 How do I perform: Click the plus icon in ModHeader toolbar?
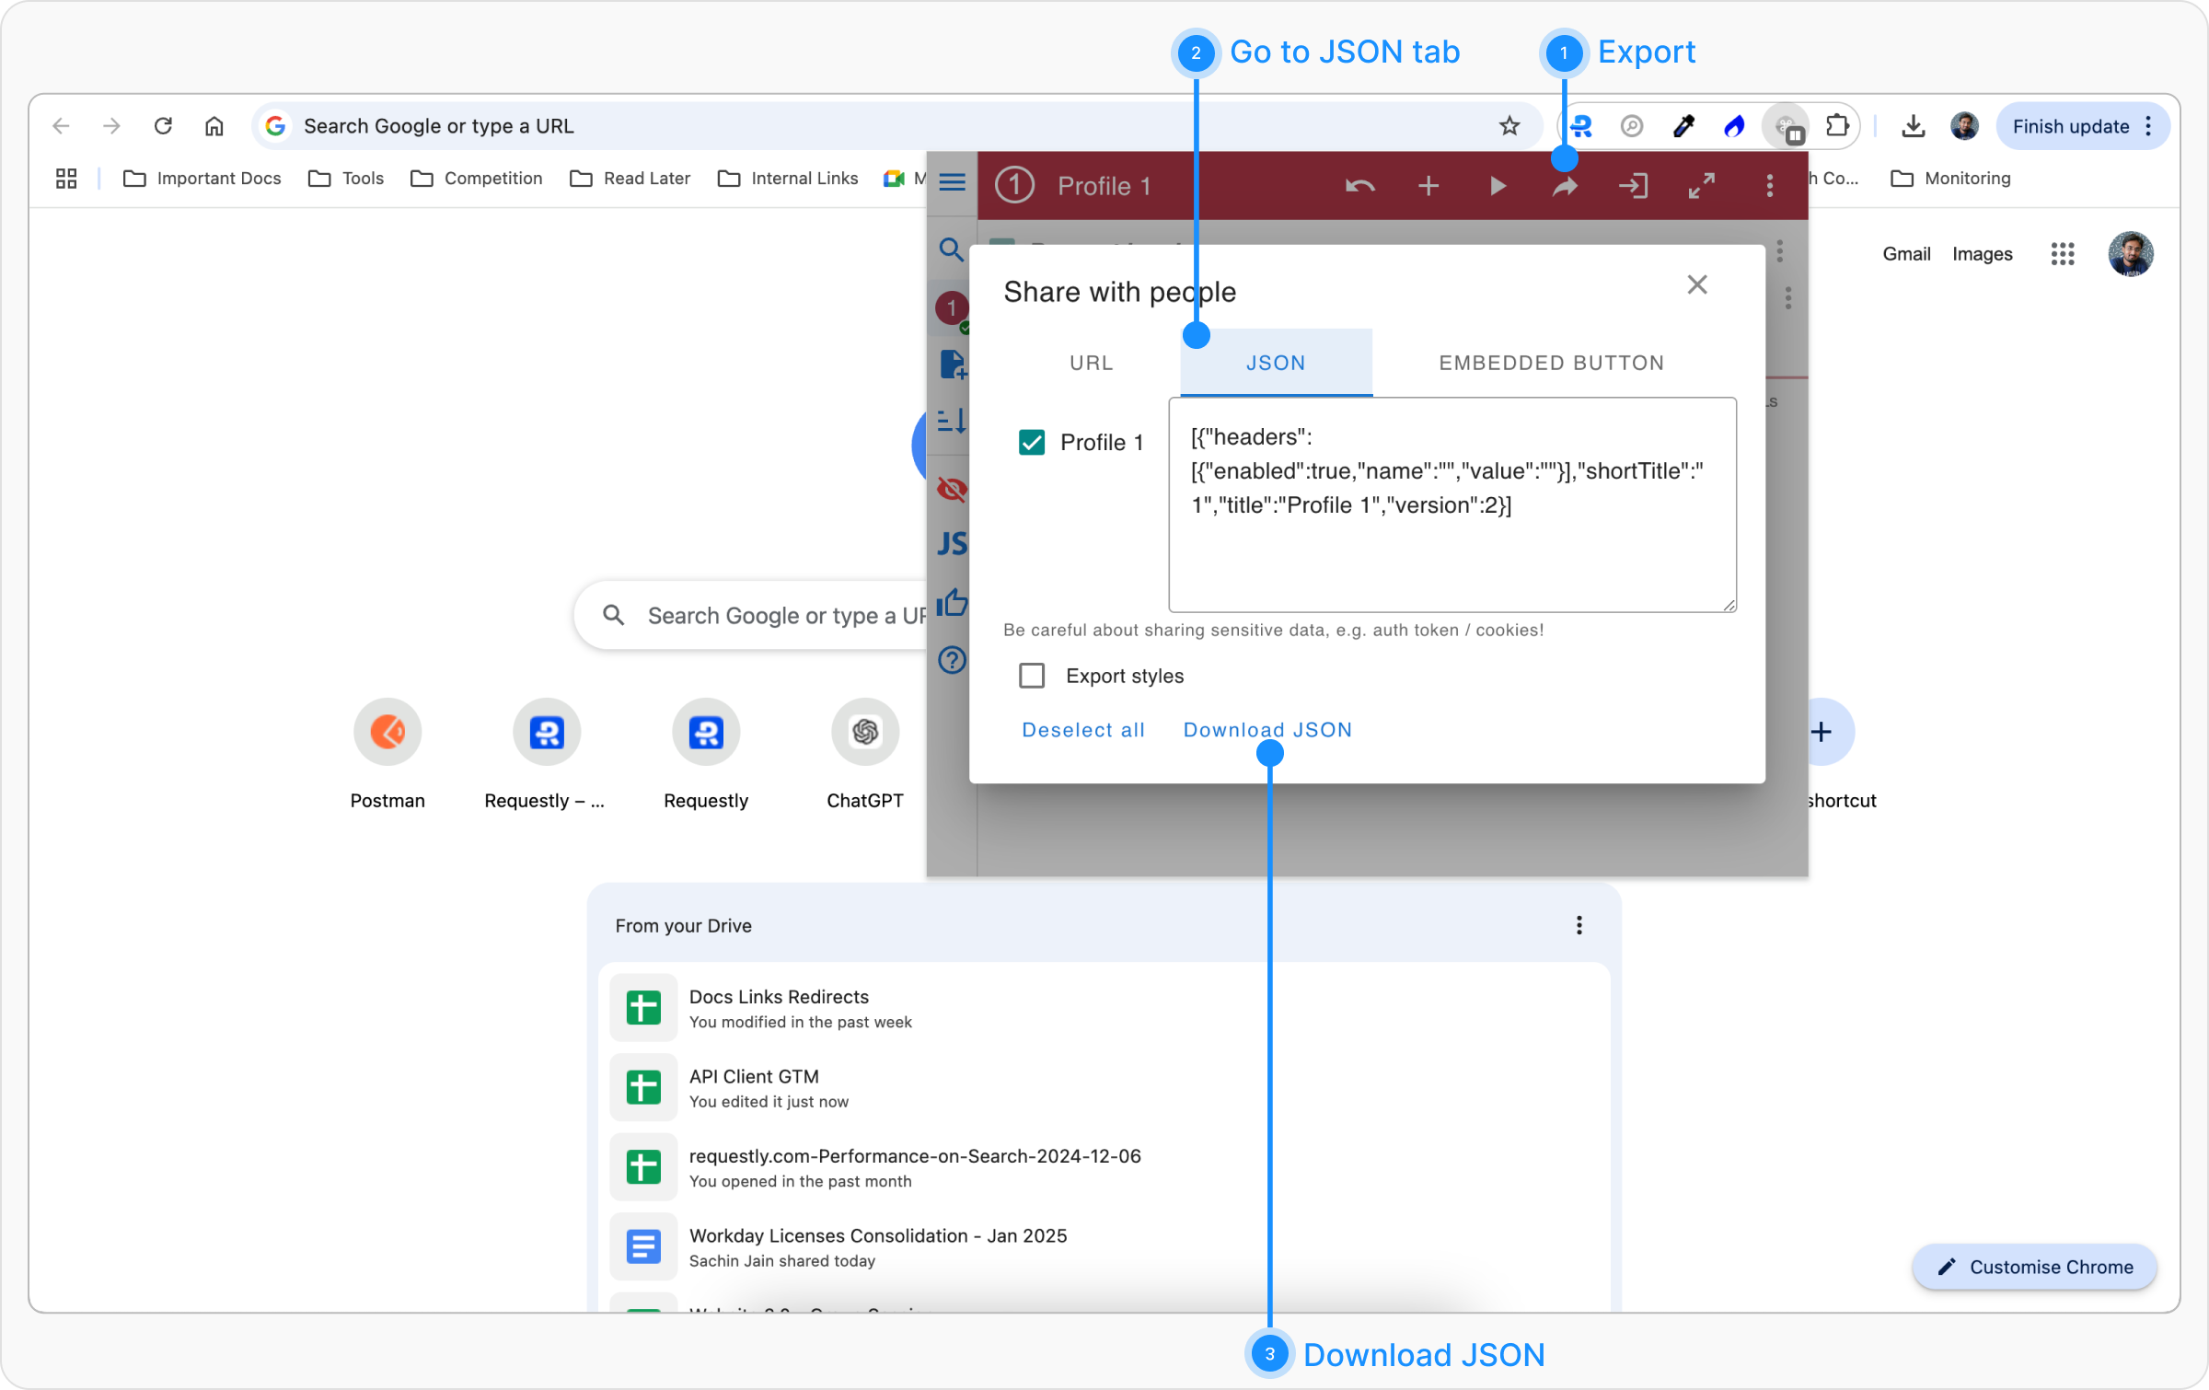pos(1428,186)
